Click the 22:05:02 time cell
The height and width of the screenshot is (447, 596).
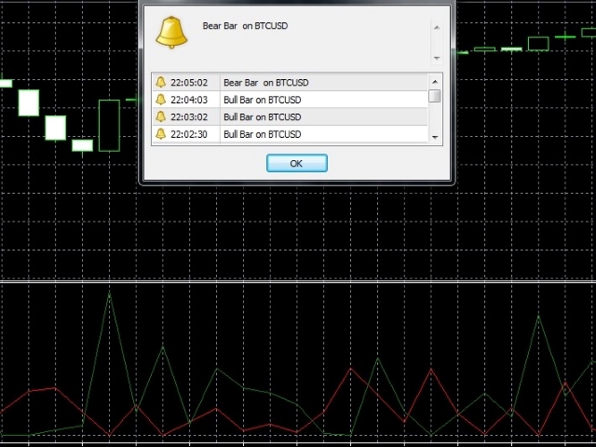coord(189,83)
